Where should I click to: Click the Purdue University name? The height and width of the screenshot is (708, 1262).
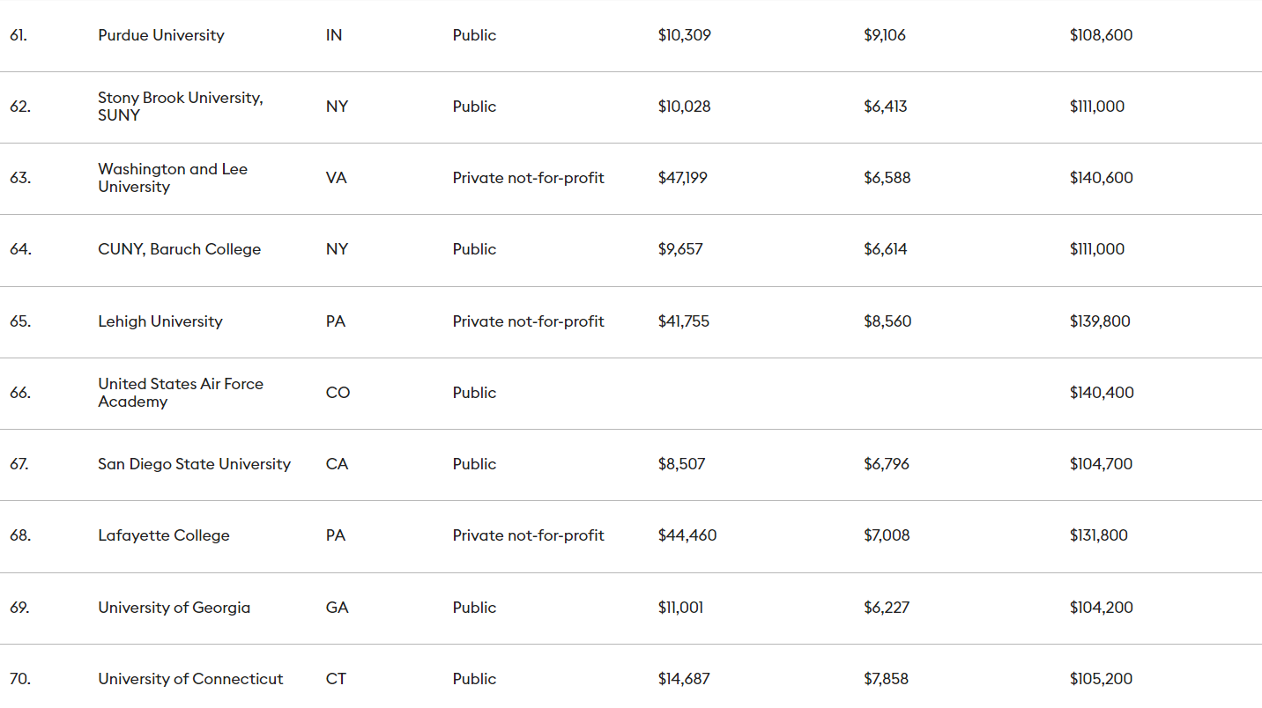coord(161,35)
